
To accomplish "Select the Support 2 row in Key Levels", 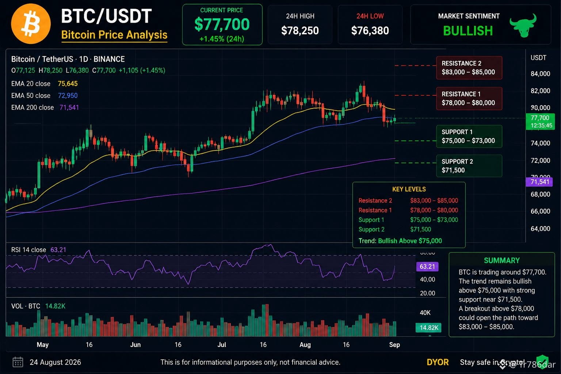I will [395, 229].
